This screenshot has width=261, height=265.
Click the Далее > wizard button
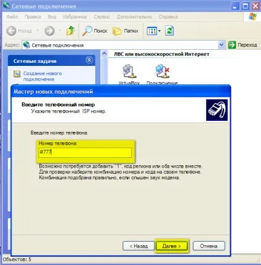pos(172,246)
